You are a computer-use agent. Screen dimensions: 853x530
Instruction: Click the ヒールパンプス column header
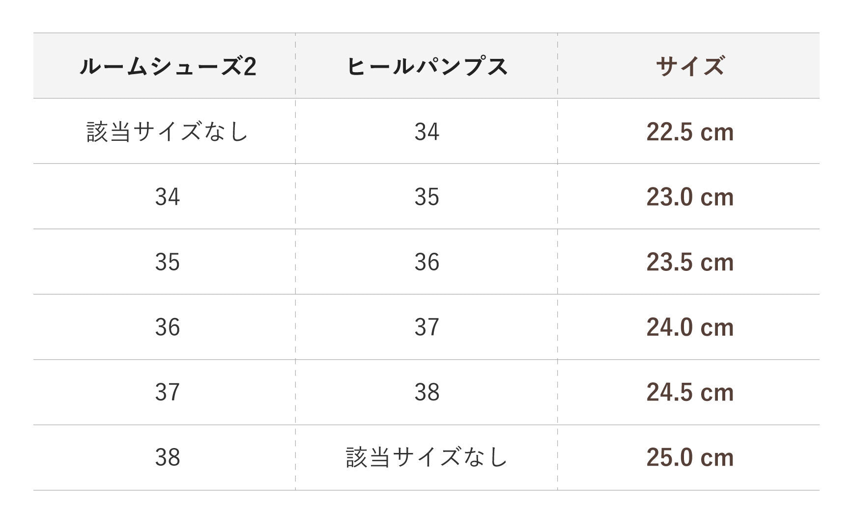tap(426, 66)
